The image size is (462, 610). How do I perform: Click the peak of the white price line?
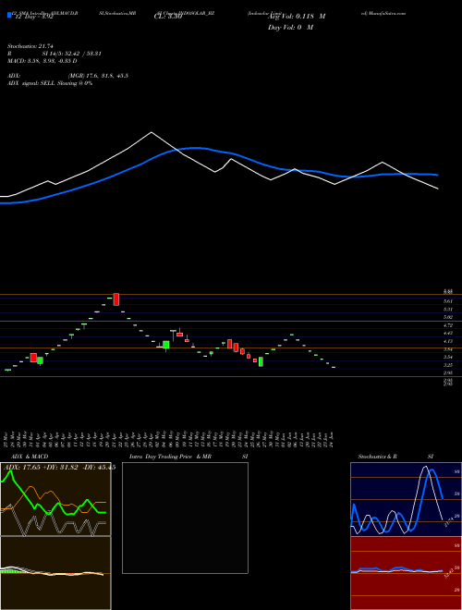(x=152, y=133)
